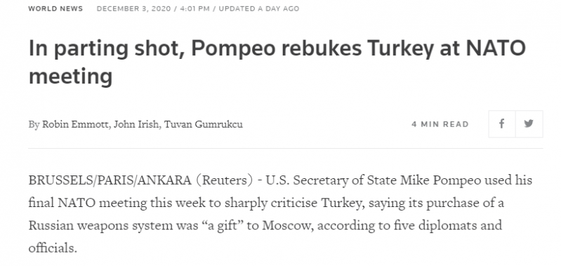Image resolution: width=561 pixels, height=266 pixels.
Task: Click the word "officials." ending the paragraph
Action: (x=53, y=248)
